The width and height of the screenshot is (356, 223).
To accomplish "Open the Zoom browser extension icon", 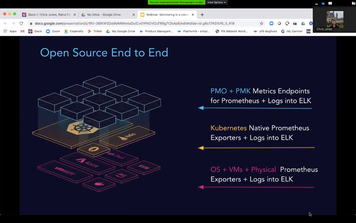I will pyautogui.click(x=271, y=23).
